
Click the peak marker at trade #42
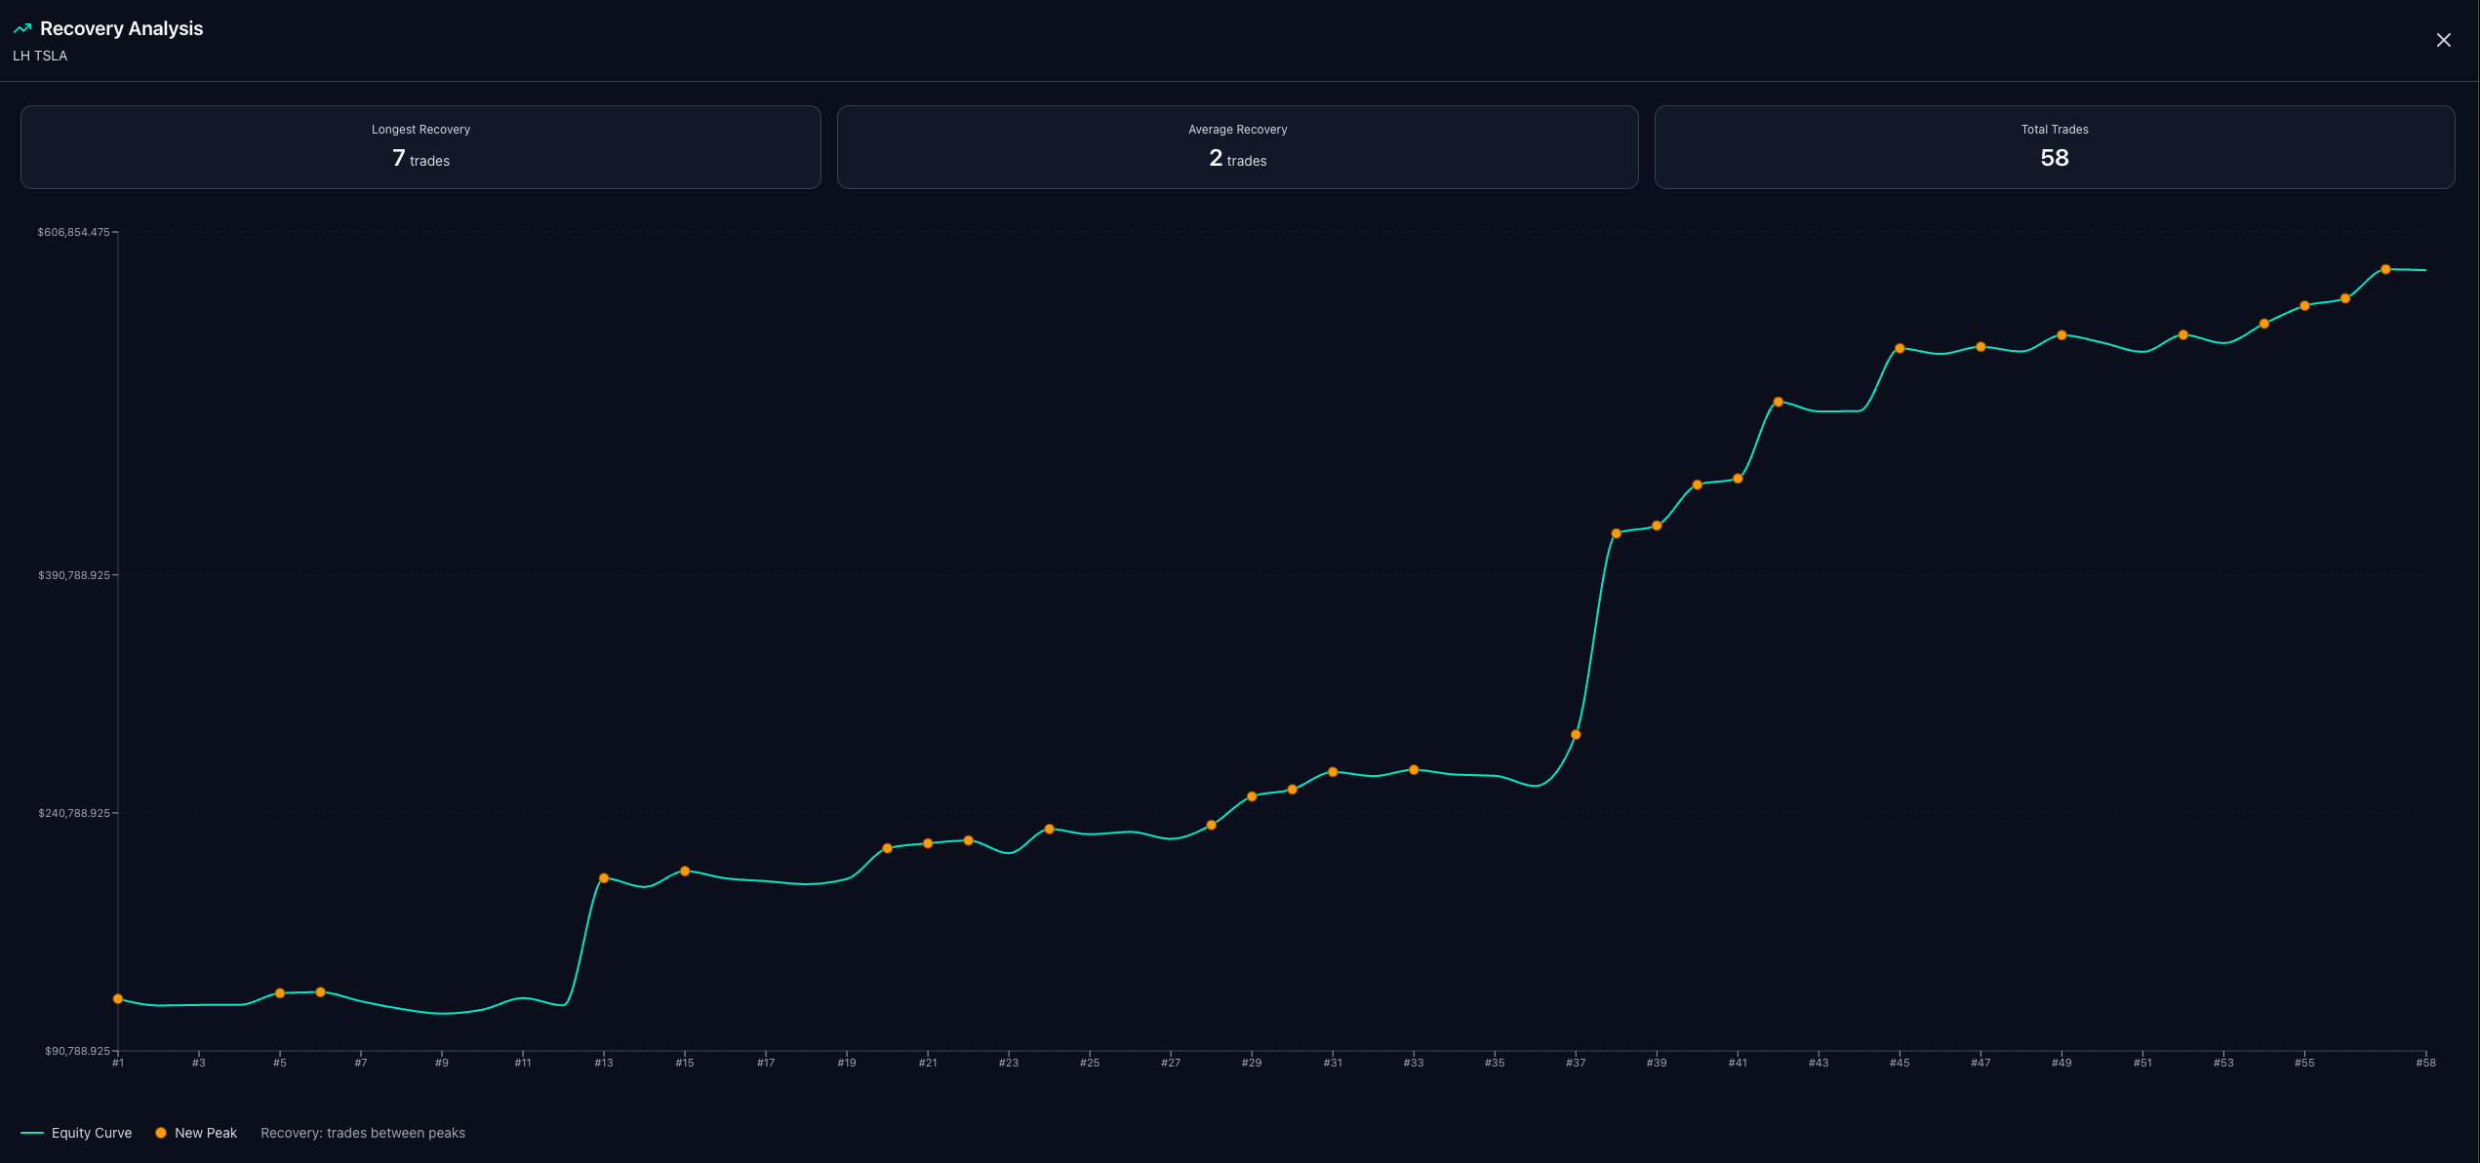(x=1779, y=402)
